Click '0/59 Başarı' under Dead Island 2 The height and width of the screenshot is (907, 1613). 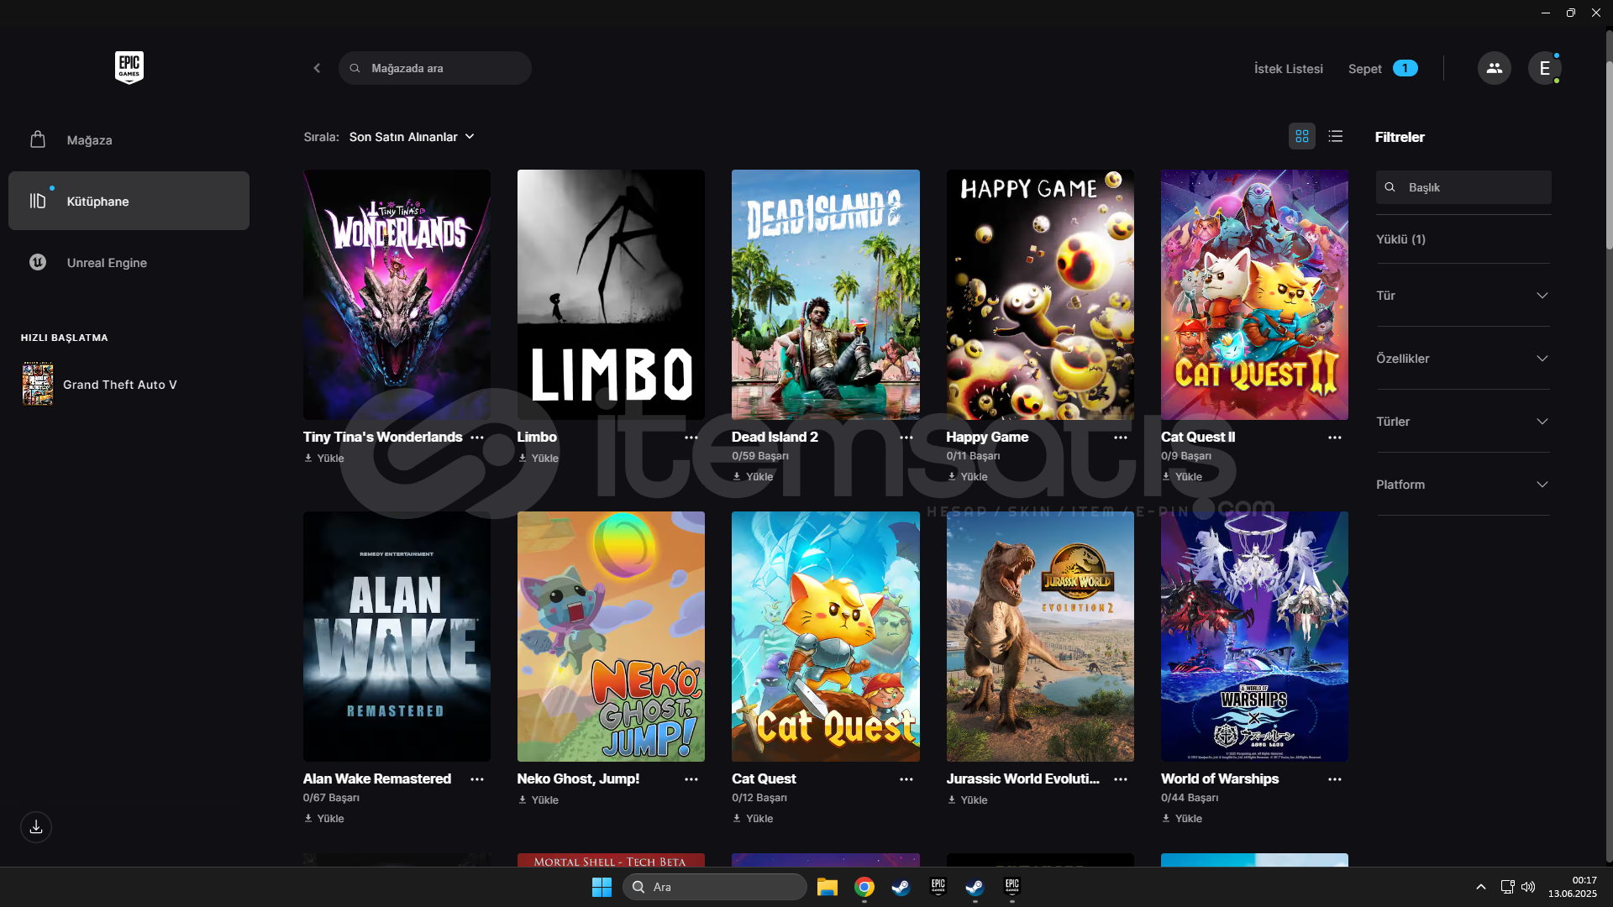pos(760,456)
